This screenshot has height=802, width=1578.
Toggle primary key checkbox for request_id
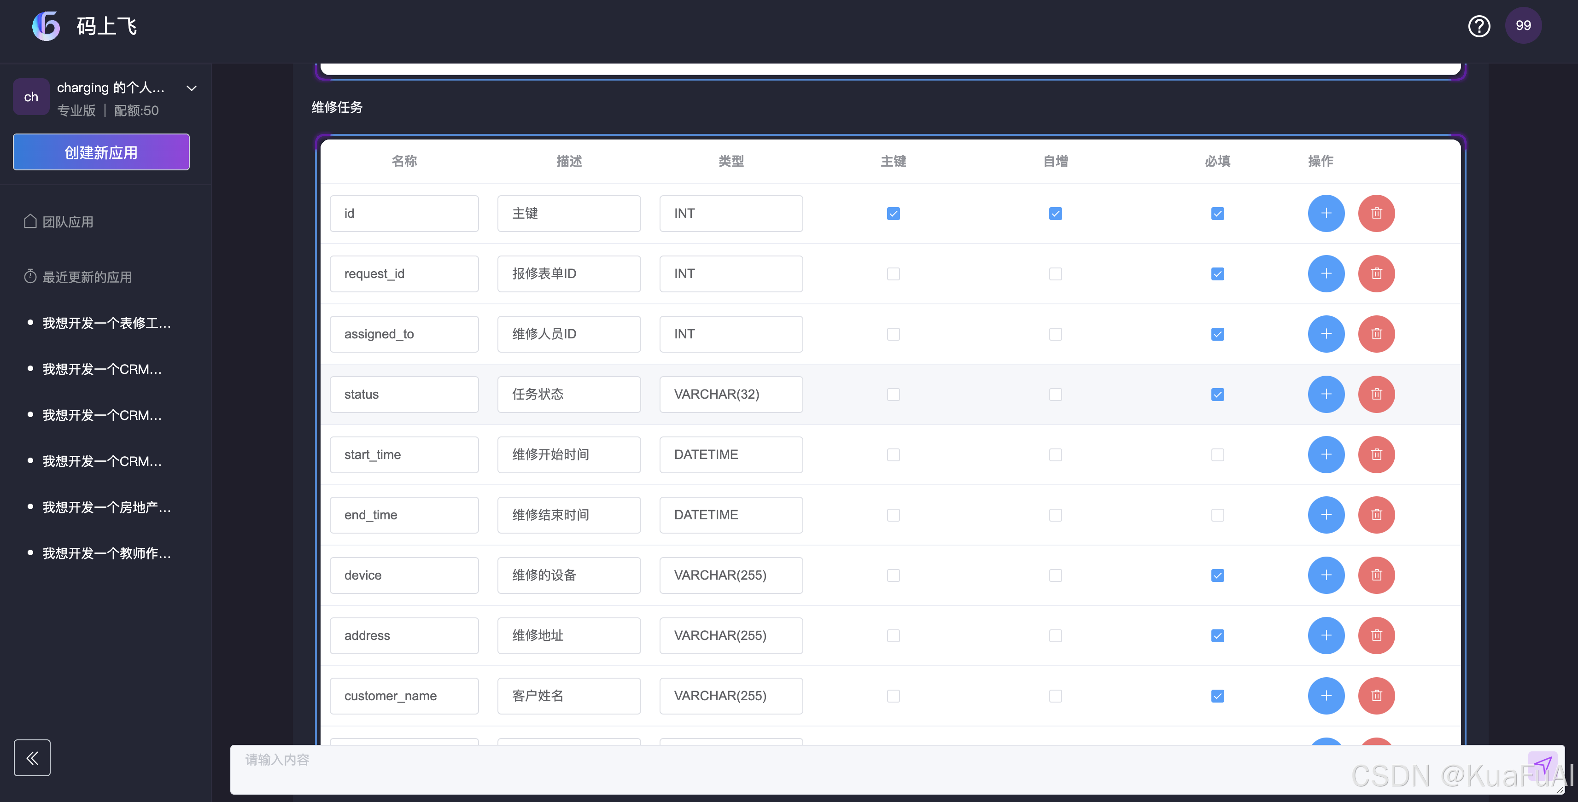tap(893, 273)
